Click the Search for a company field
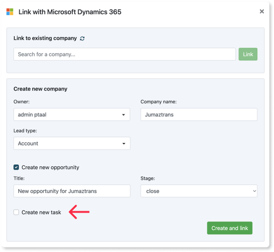The image size is (274, 252). pyautogui.click(x=125, y=54)
